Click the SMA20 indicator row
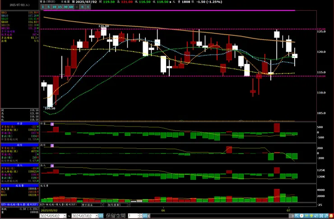334x219 pixels. (20, 19)
